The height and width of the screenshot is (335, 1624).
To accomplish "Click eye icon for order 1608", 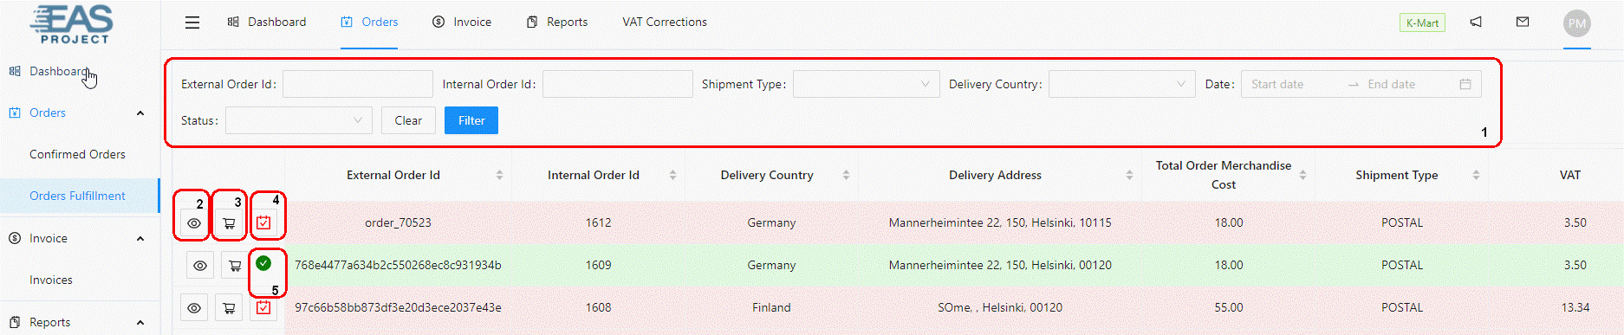I will click(194, 307).
